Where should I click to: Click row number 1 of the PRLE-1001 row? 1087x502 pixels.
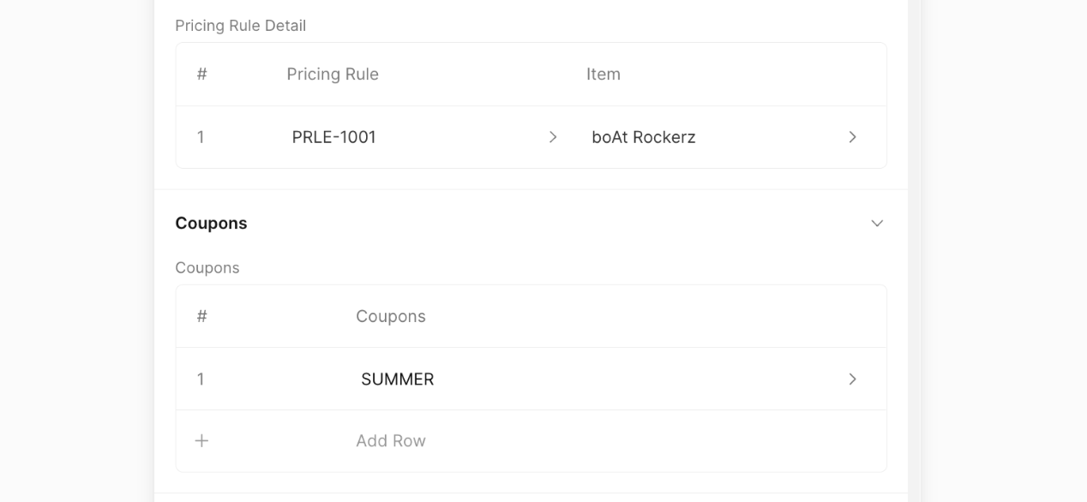pyautogui.click(x=201, y=137)
